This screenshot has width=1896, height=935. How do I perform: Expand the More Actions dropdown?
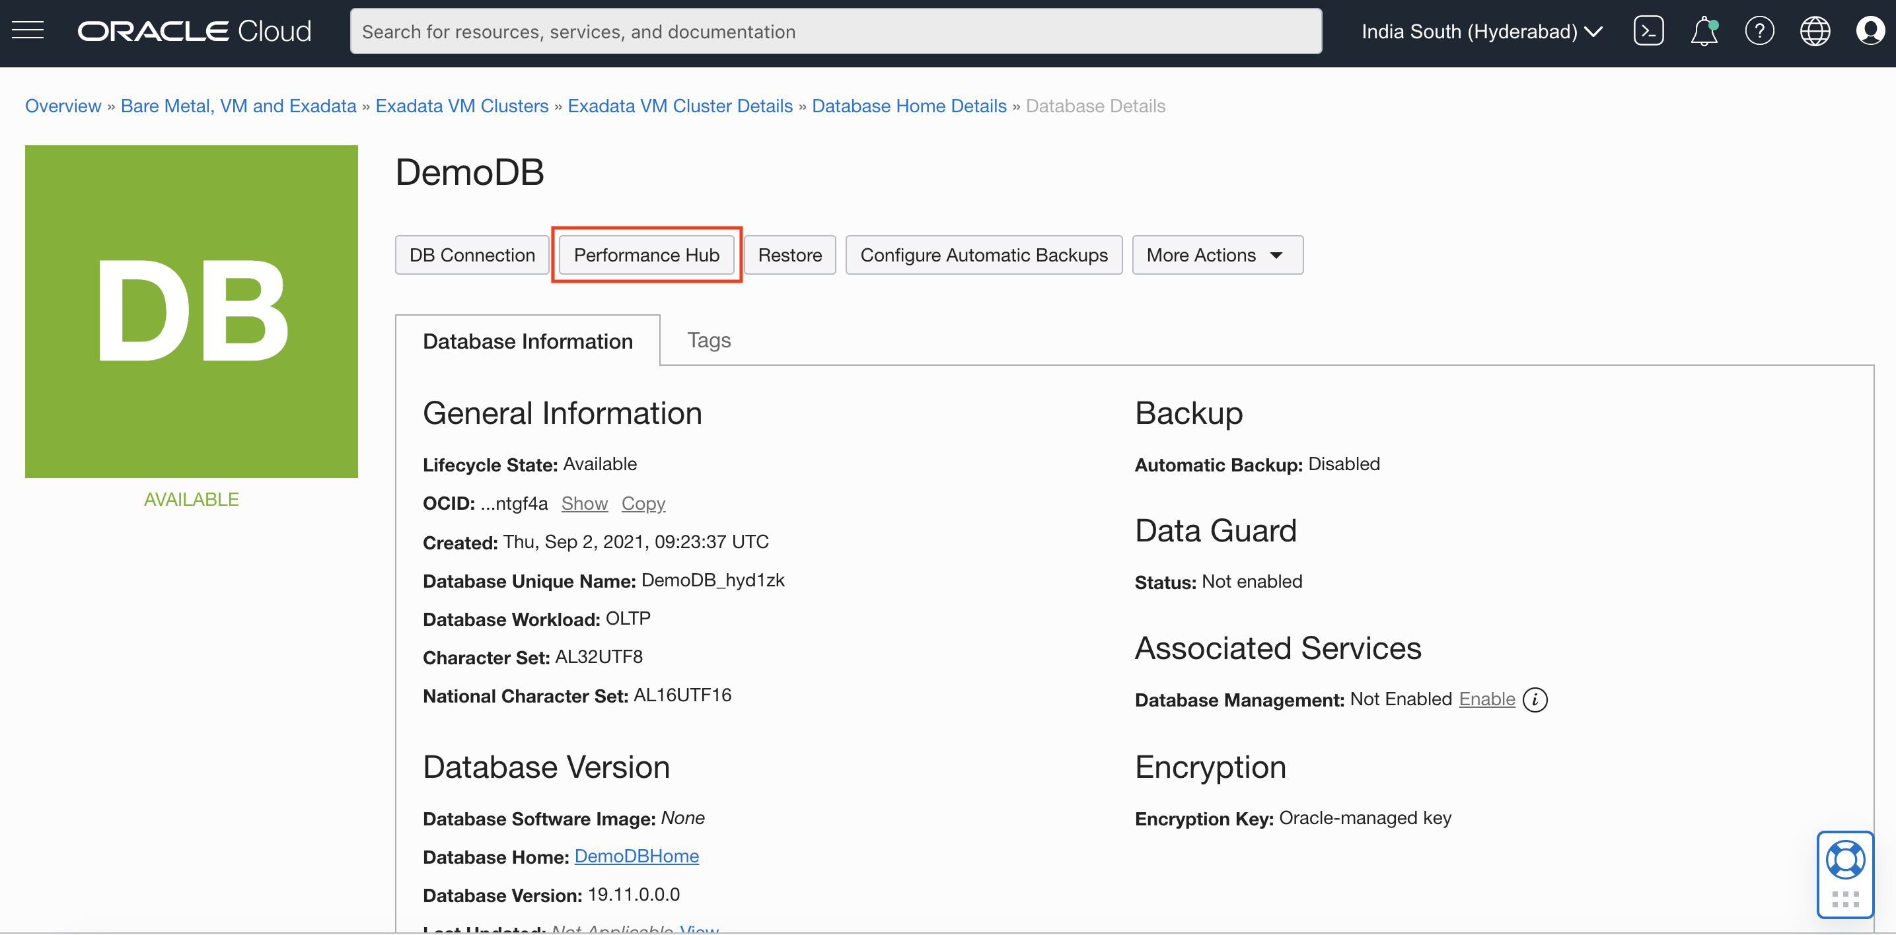pyautogui.click(x=1217, y=254)
